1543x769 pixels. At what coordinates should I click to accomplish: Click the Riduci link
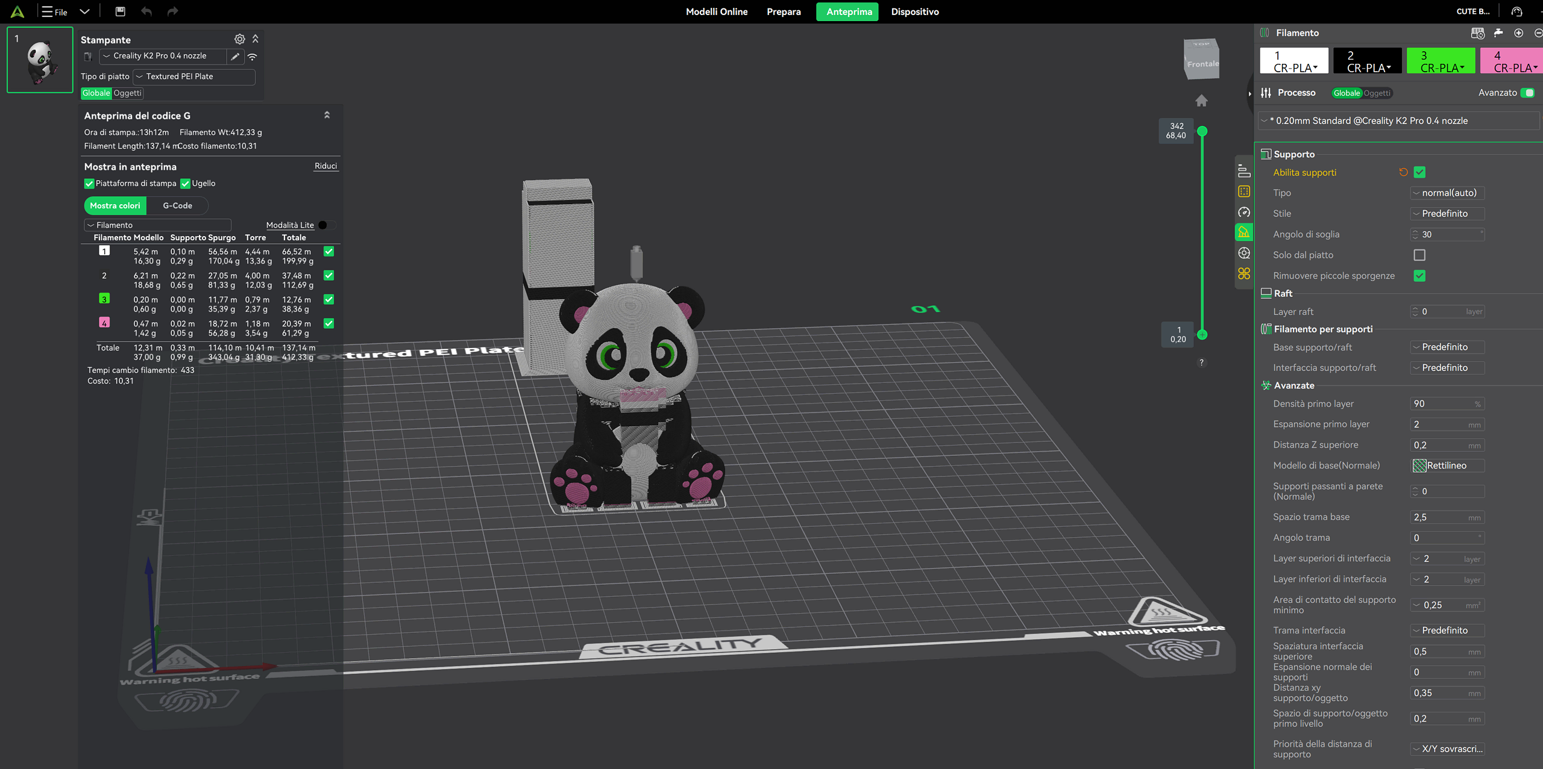click(325, 166)
